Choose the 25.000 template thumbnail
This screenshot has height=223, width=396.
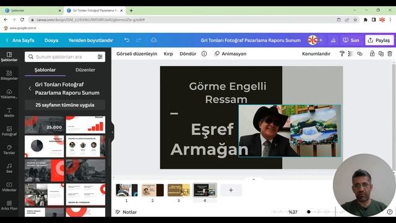(45, 125)
